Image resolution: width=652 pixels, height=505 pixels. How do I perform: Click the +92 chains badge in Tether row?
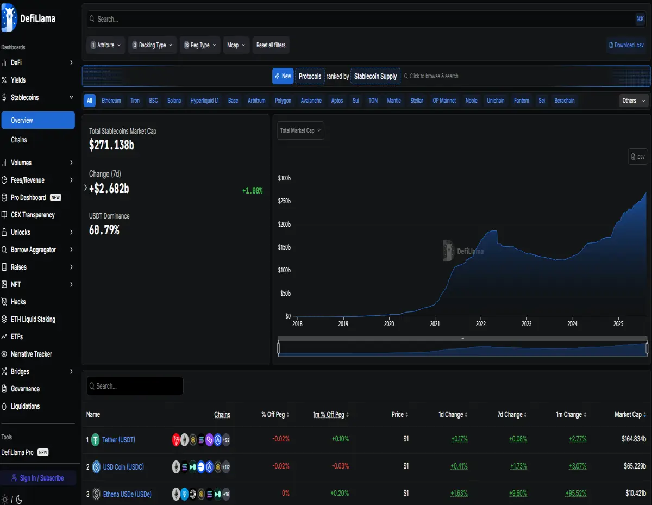[x=226, y=440]
